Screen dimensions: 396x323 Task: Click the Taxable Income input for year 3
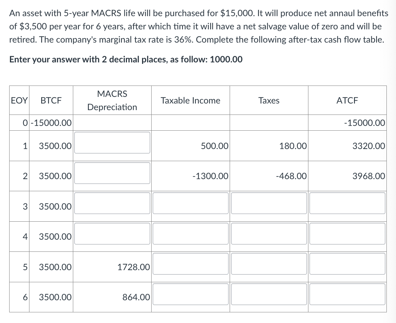[191, 203]
